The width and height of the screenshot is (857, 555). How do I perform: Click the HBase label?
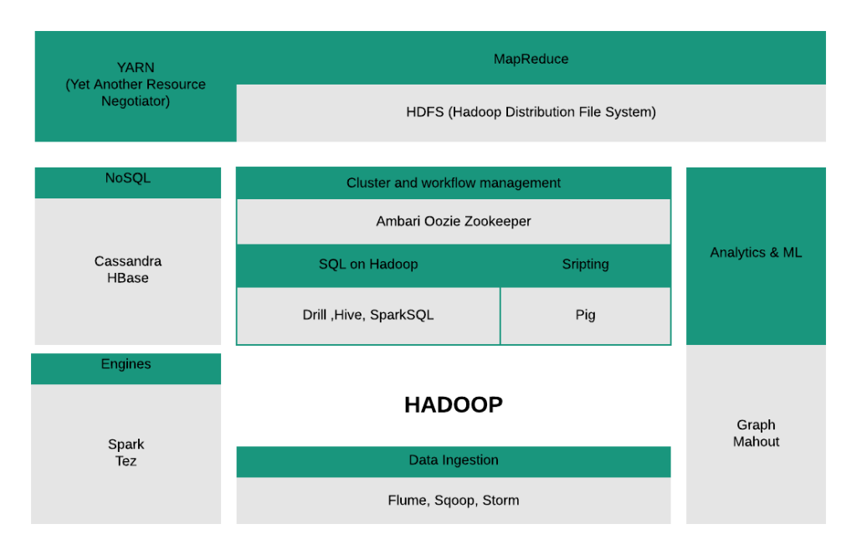click(x=128, y=278)
